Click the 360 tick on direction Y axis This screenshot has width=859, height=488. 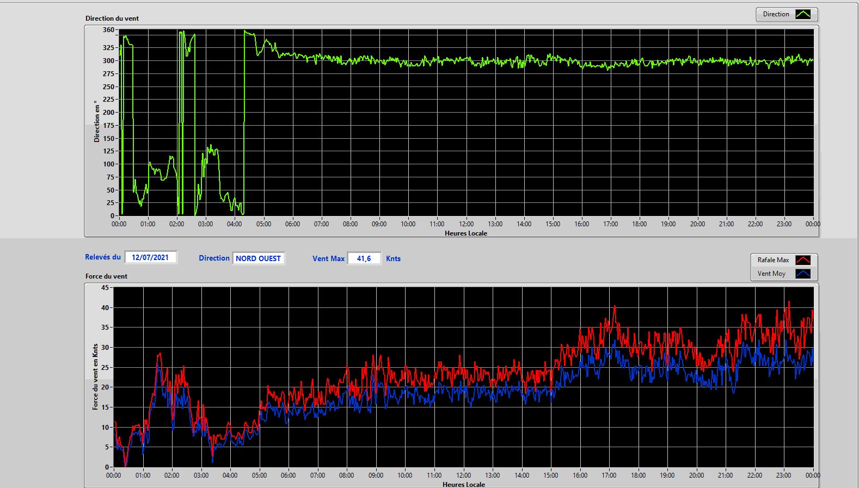[x=108, y=30]
